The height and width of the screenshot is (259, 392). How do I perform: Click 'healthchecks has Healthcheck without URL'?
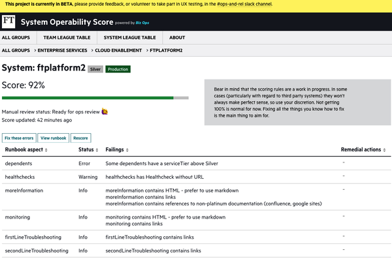point(154,177)
